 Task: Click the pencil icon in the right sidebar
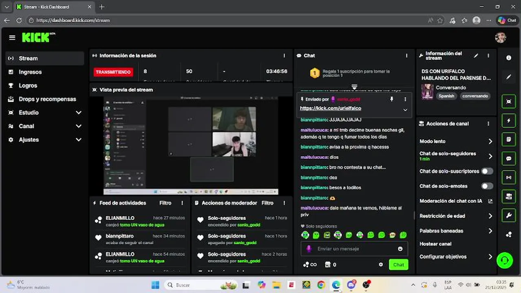508,77
